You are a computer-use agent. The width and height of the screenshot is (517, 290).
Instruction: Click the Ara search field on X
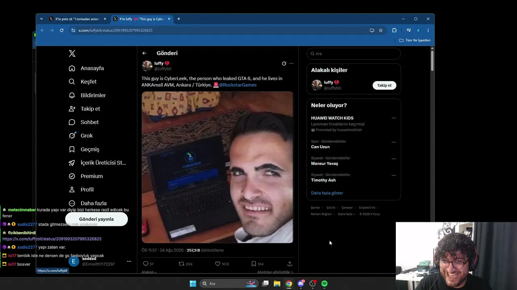click(354, 54)
